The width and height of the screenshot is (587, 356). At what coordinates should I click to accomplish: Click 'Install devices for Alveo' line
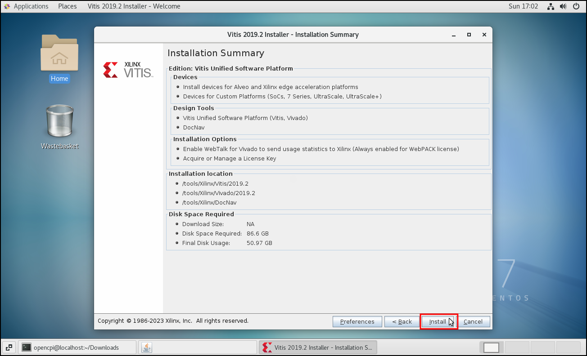click(271, 87)
